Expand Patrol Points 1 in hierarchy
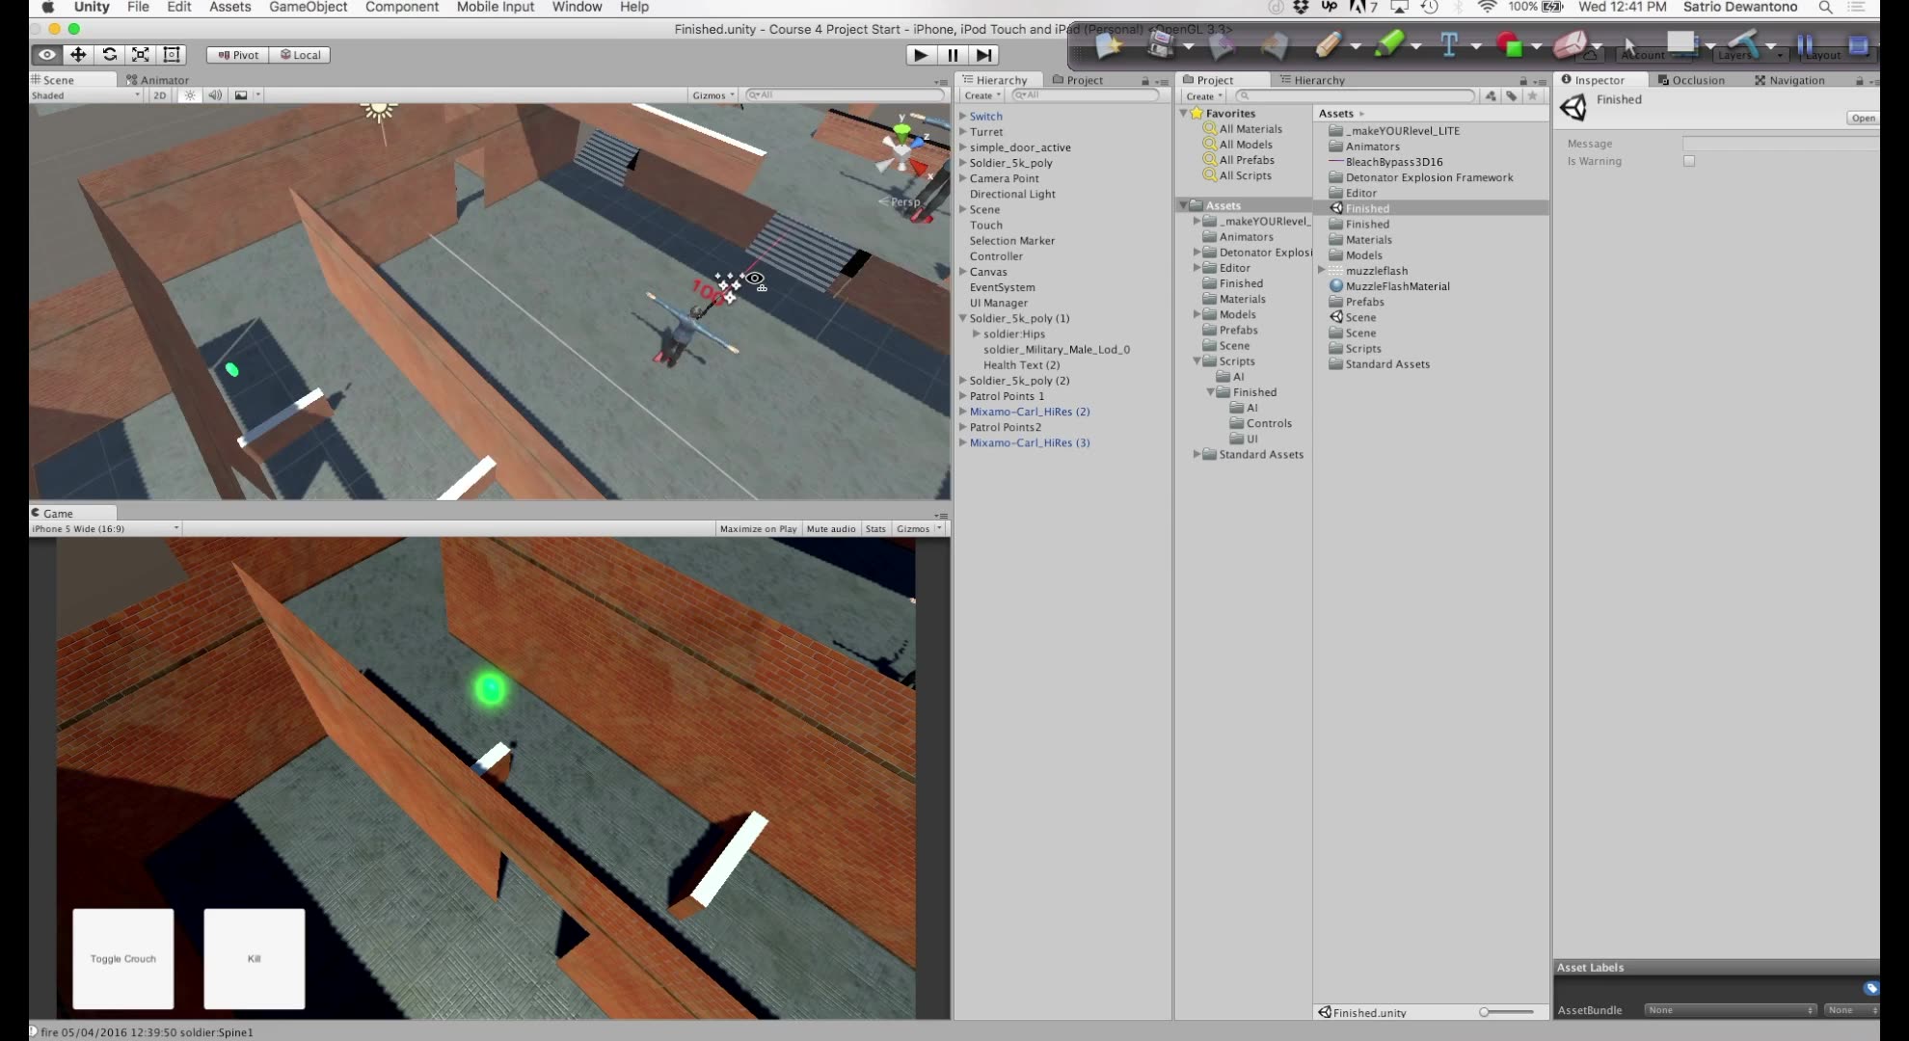 (962, 396)
